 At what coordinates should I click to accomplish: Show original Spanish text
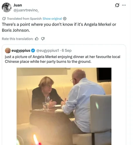pos(52,19)
